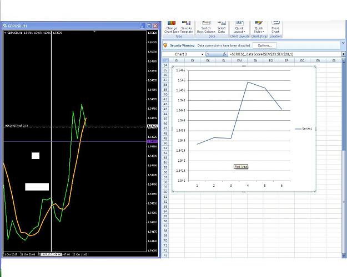Select column EL header
This screenshot has height=277, width=347.
coord(224,60)
